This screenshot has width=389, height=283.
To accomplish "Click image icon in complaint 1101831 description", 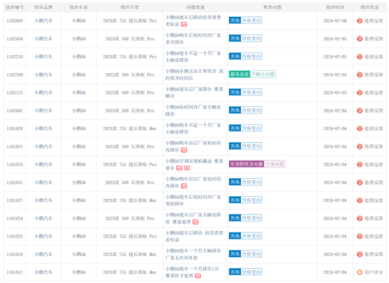I will pos(184,186).
